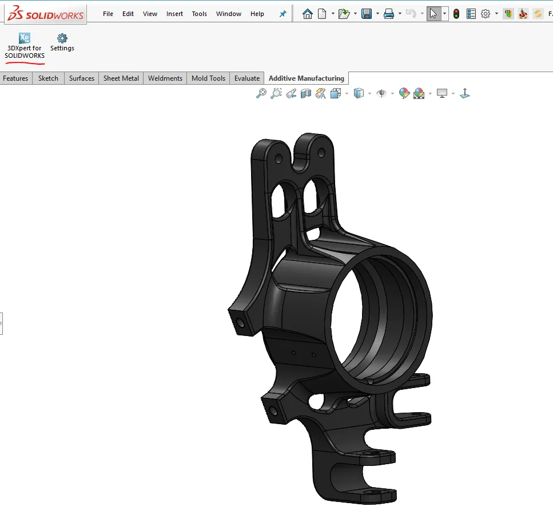Screen dimensions: 553x518
Task: Select the Zoom to Fit tool
Action: click(x=261, y=93)
